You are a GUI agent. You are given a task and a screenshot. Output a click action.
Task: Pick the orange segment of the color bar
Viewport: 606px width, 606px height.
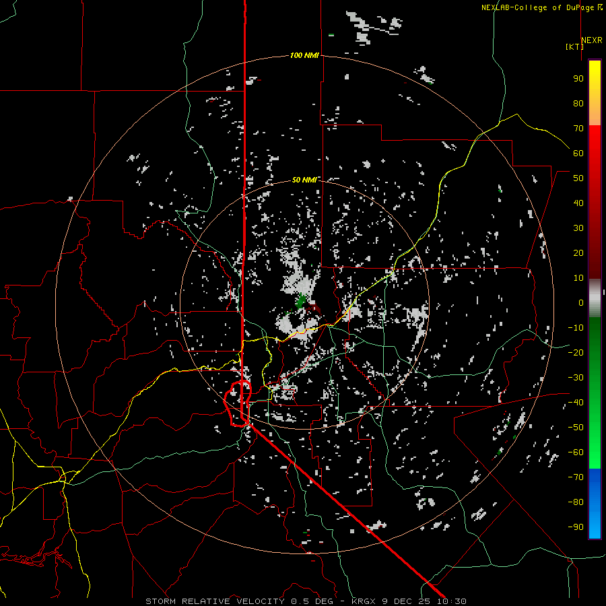[595, 114]
